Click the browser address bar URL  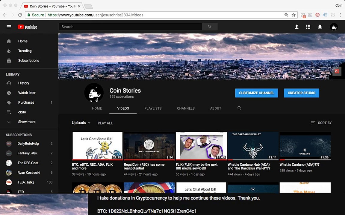coord(95,15)
